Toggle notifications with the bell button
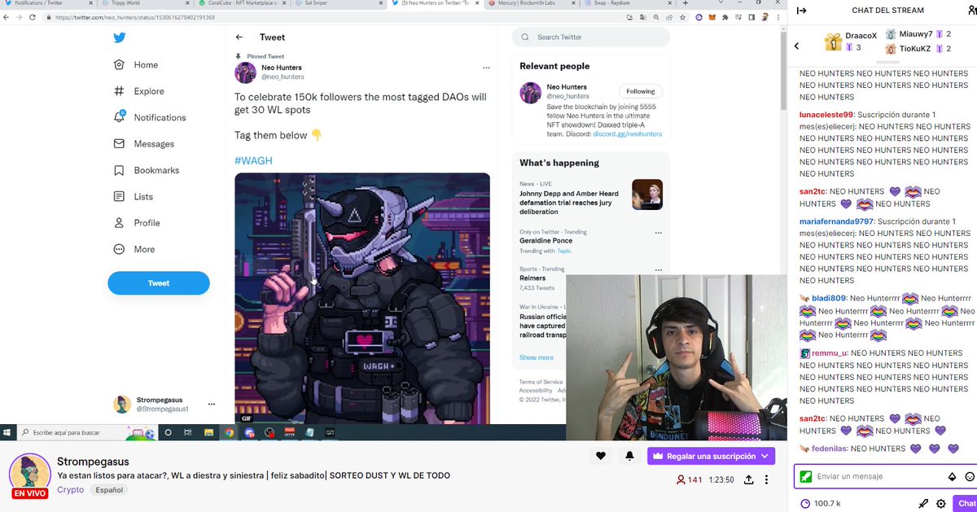Viewport: 977px width, 512px height. click(x=630, y=456)
